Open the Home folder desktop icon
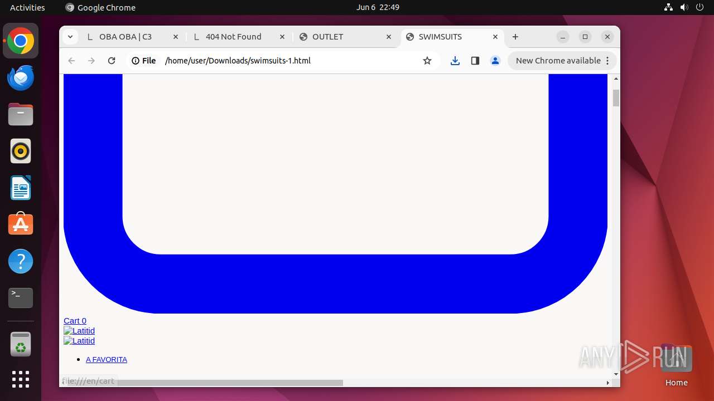Image resolution: width=714 pixels, height=401 pixels. tap(676, 365)
